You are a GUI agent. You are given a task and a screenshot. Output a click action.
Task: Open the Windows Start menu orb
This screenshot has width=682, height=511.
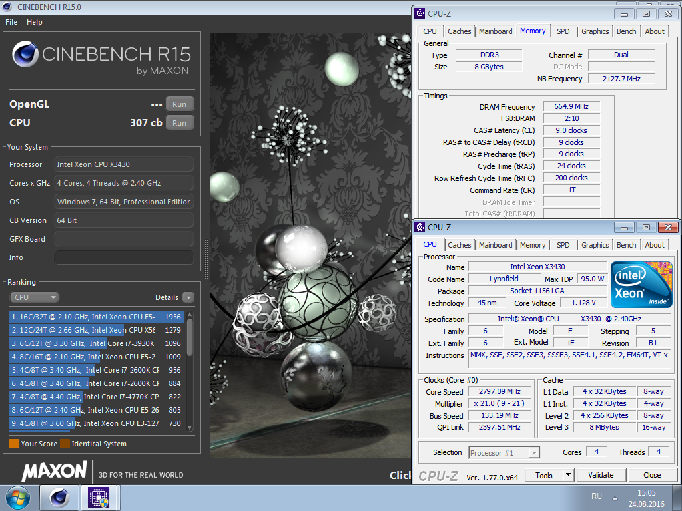[18, 498]
